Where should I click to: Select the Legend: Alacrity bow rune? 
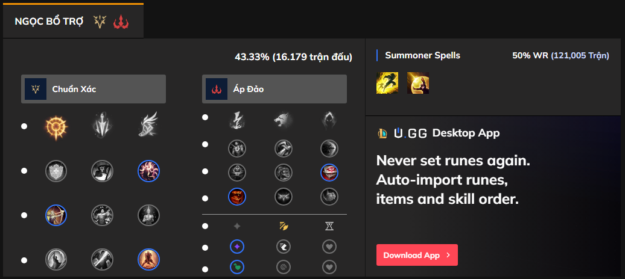(56, 215)
